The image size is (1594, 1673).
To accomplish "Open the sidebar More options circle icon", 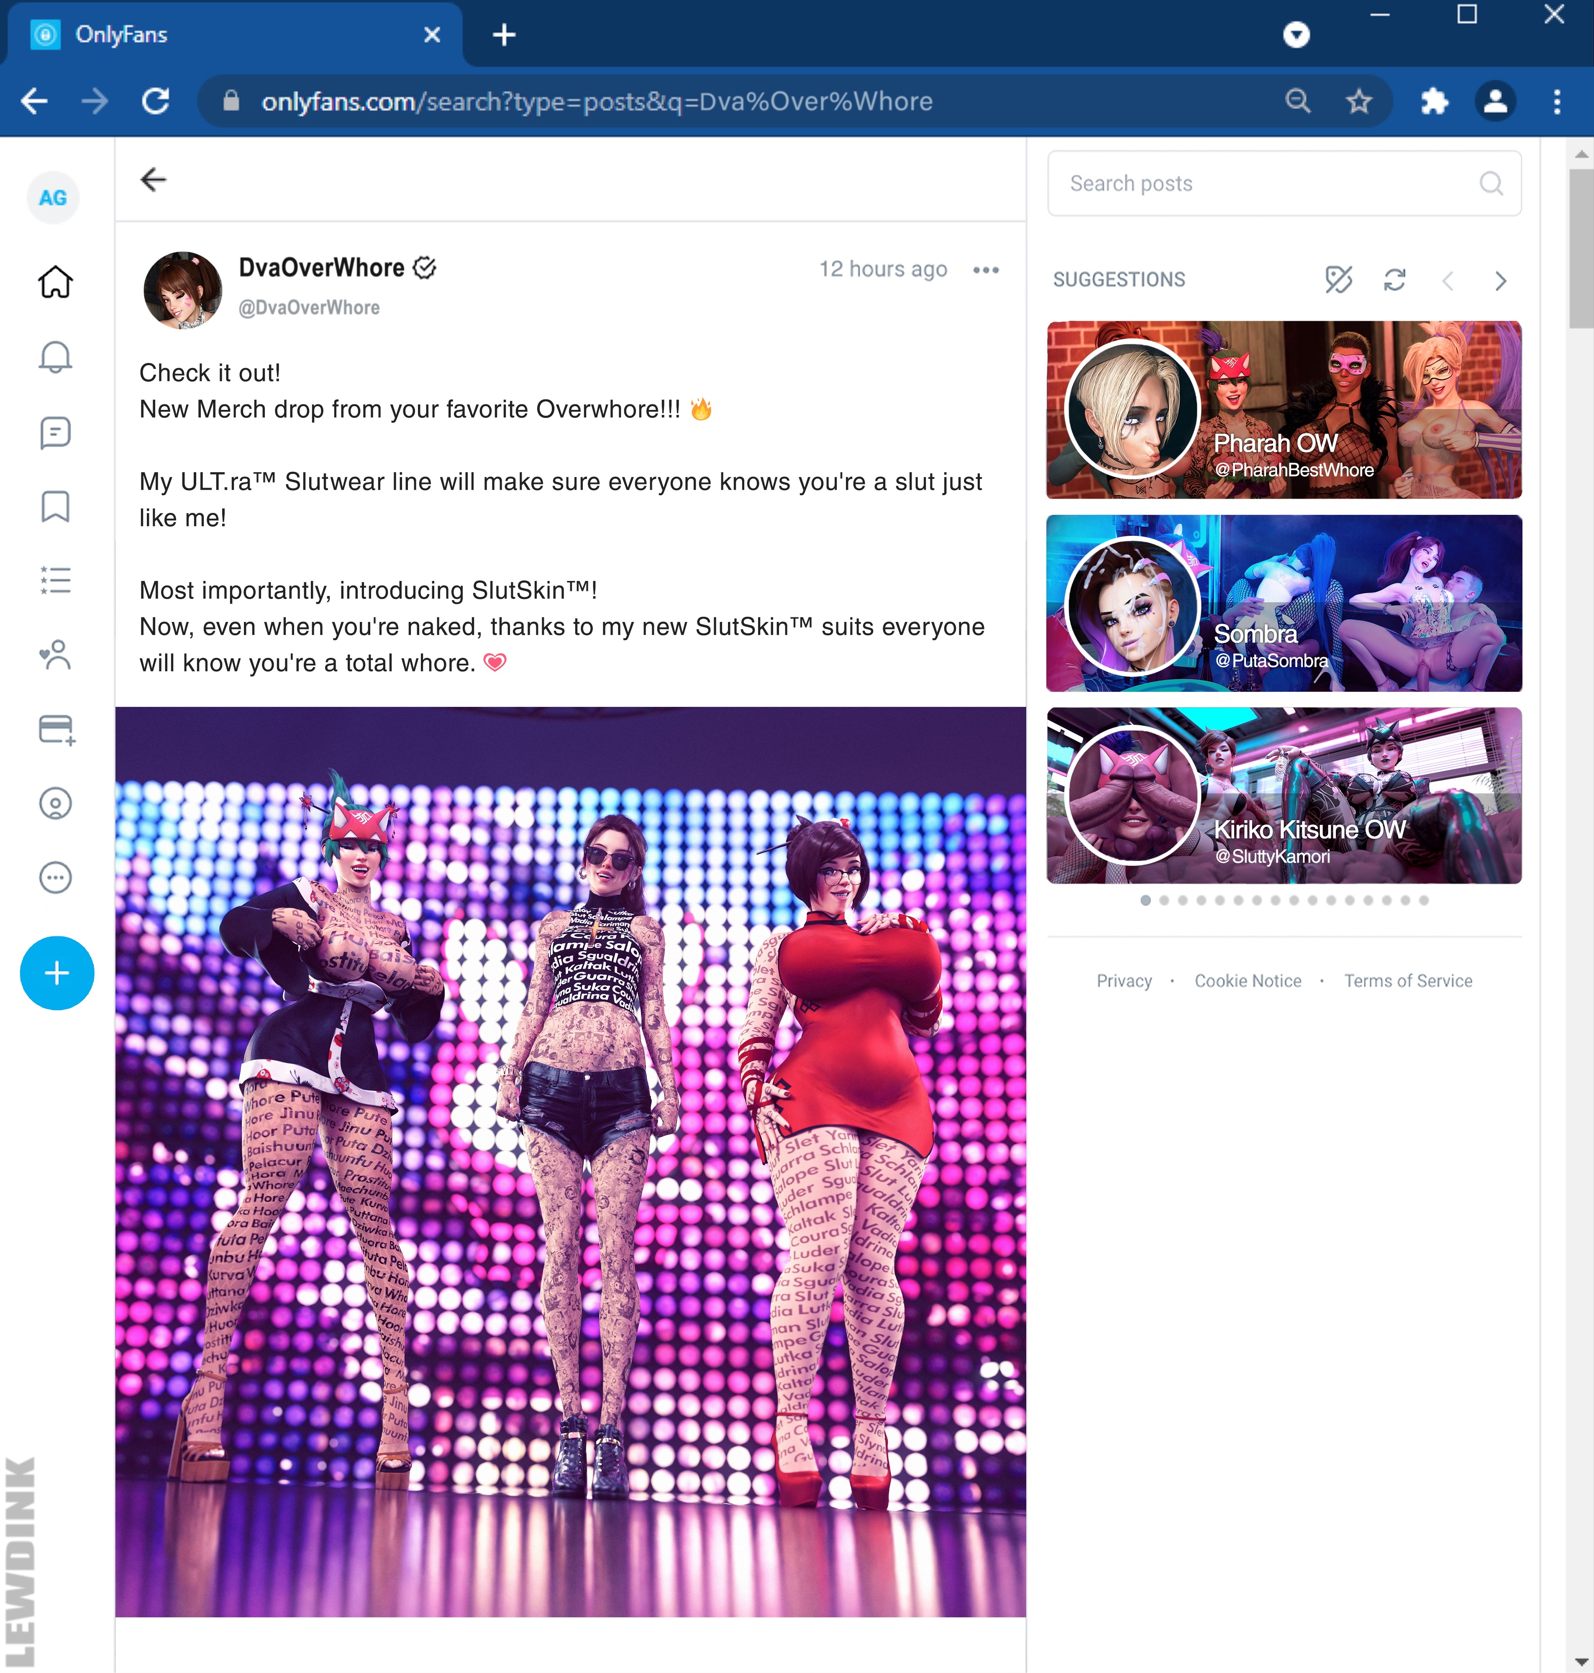I will coord(55,877).
